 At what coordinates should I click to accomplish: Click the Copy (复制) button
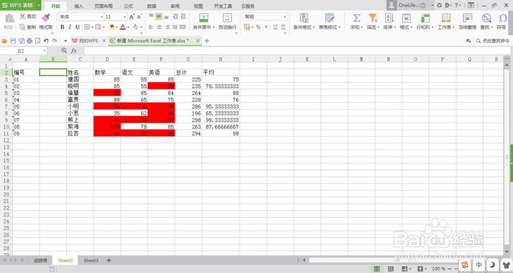point(28,27)
